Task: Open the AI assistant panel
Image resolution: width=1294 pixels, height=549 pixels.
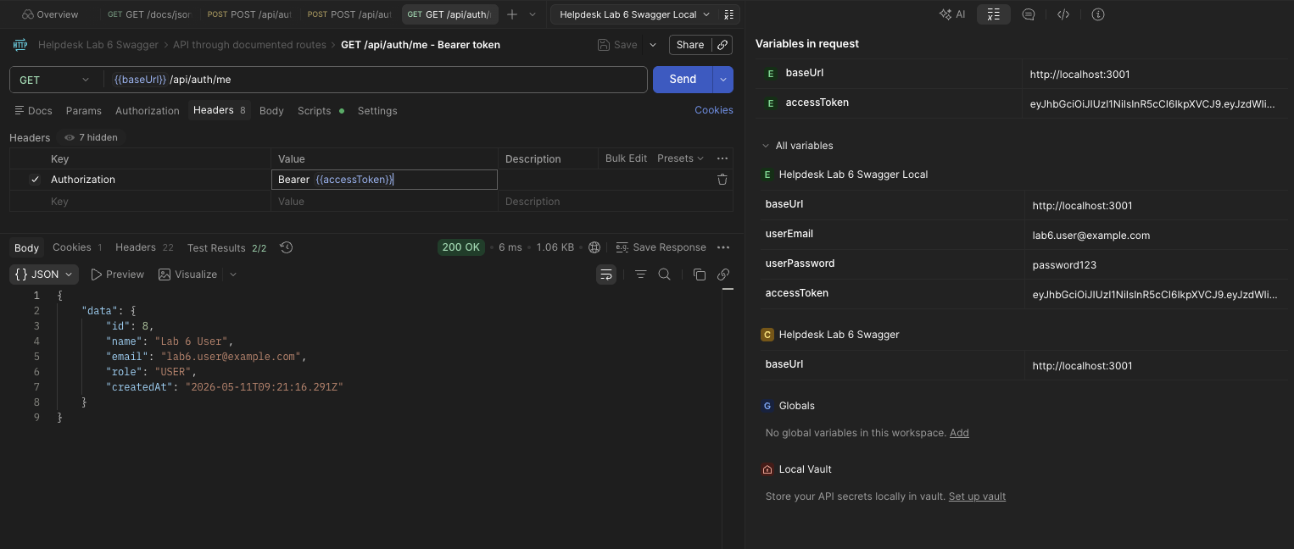Action: tap(952, 14)
